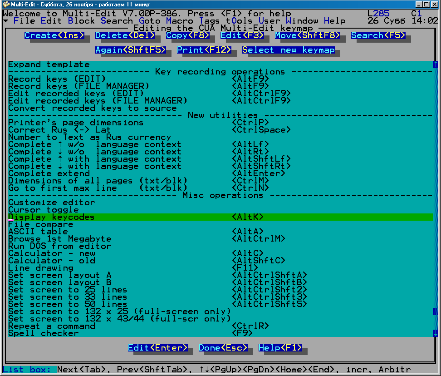Open the system menu arrow left of File

pyautogui.click(x=5, y=21)
